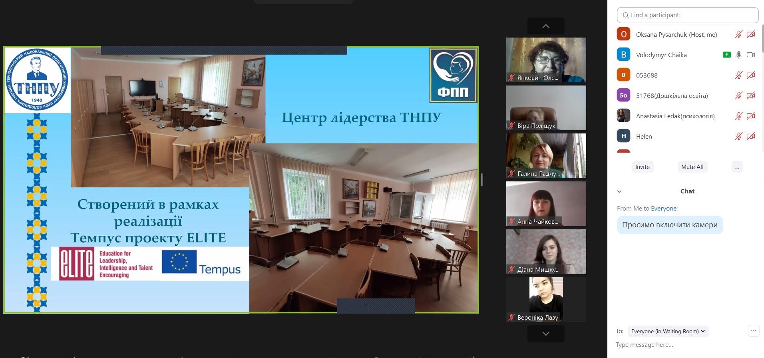Select Анна Чайков video thumbnail
Screen dimensions: 764x358
coord(546,203)
